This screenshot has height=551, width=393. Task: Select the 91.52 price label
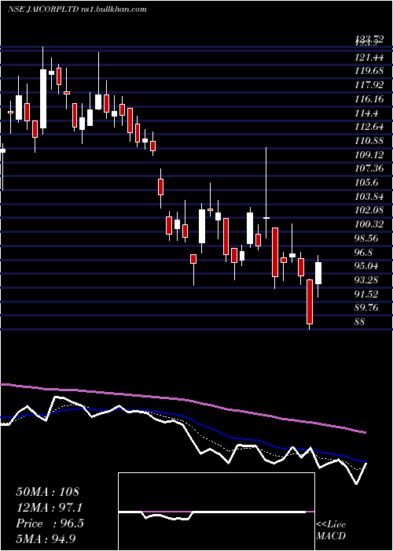366,294
